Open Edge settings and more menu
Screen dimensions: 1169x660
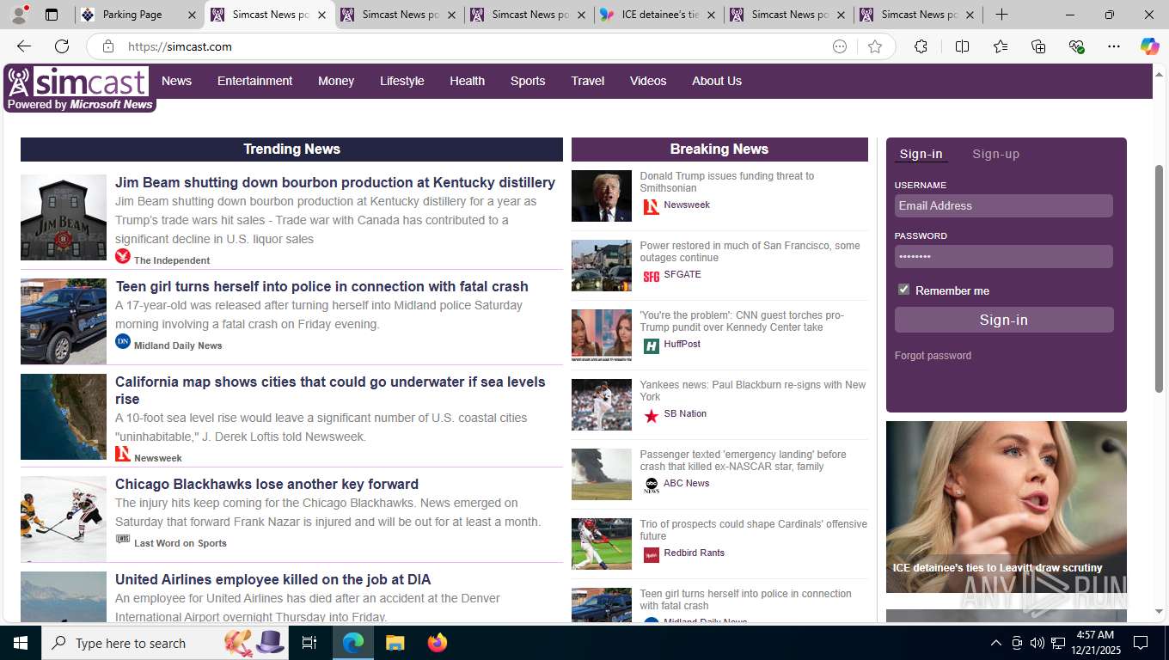coord(1114,46)
